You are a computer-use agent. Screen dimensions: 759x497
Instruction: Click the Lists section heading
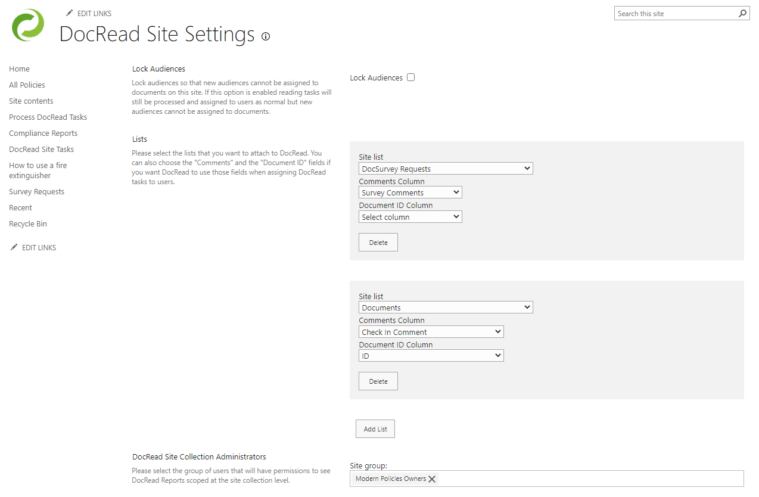(x=139, y=139)
